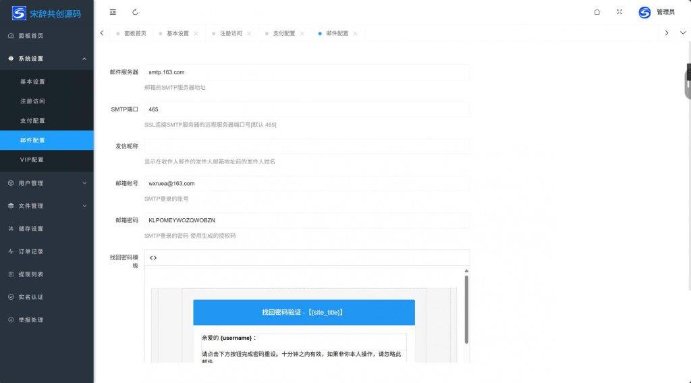
Task: Focus the SMTP端口 input field
Action: [x=307, y=109]
